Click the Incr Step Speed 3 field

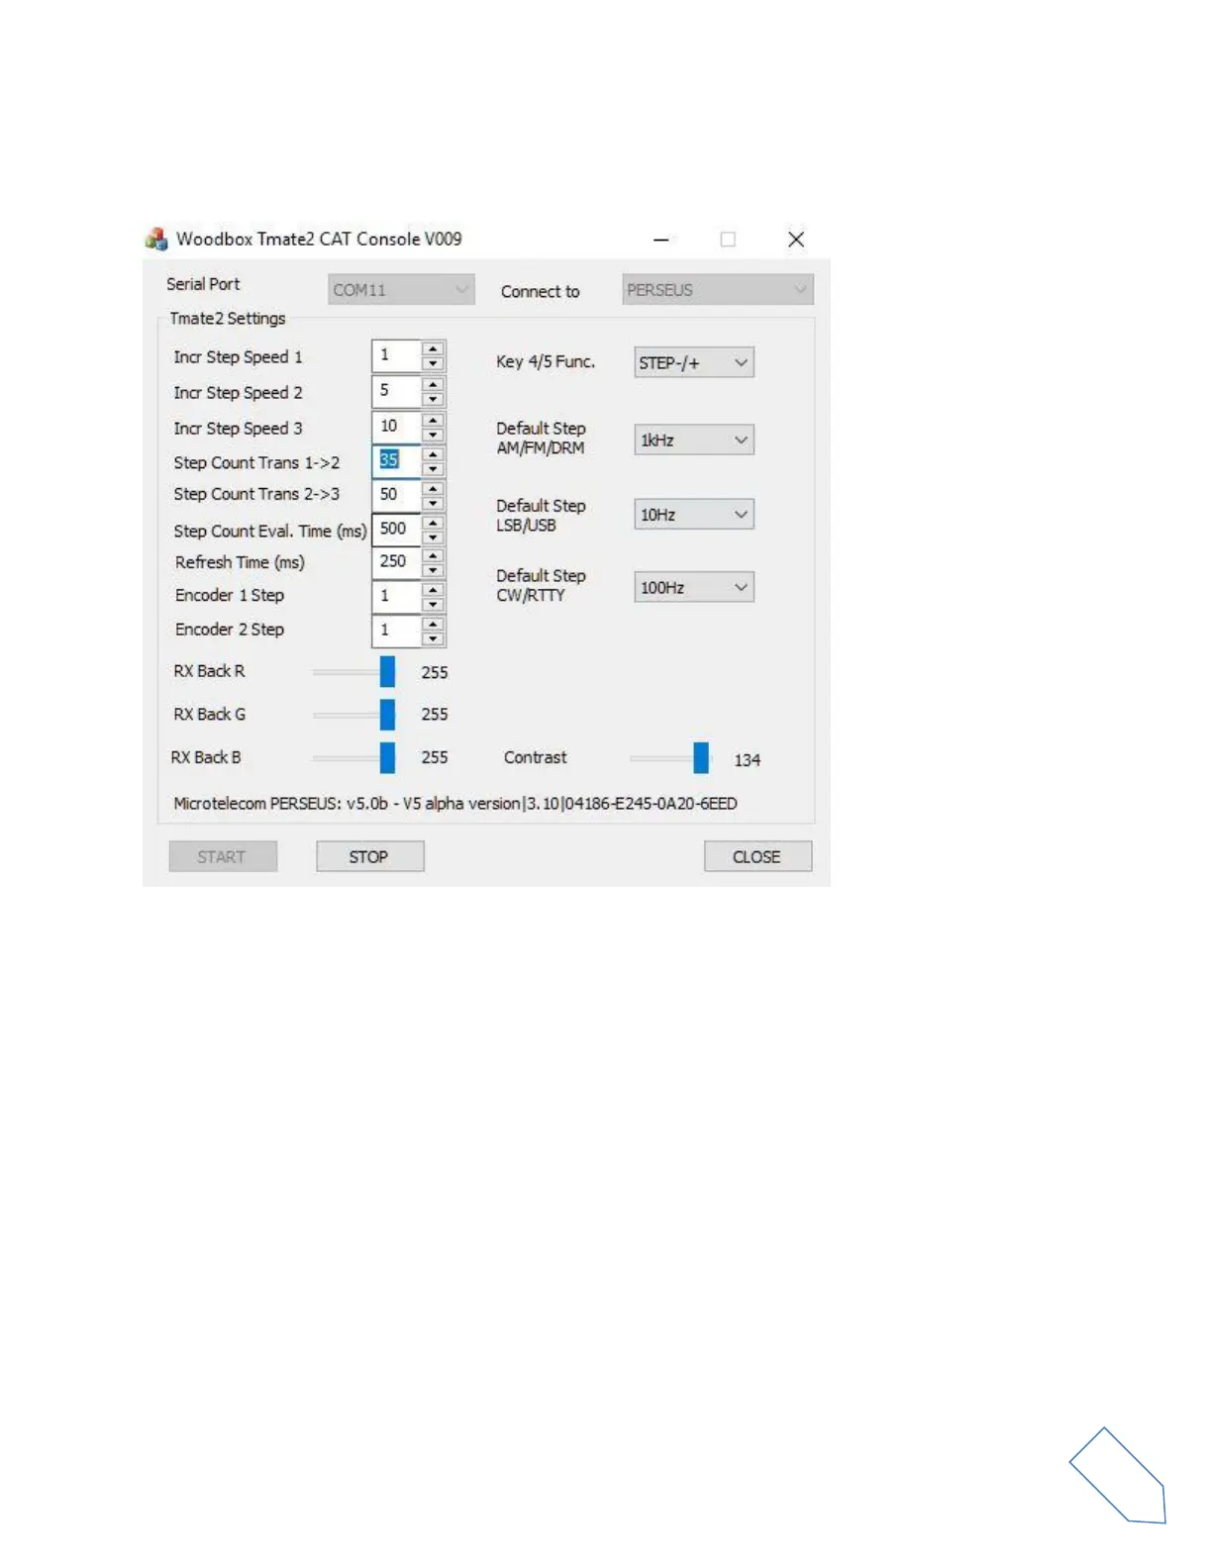coord(396,427)
